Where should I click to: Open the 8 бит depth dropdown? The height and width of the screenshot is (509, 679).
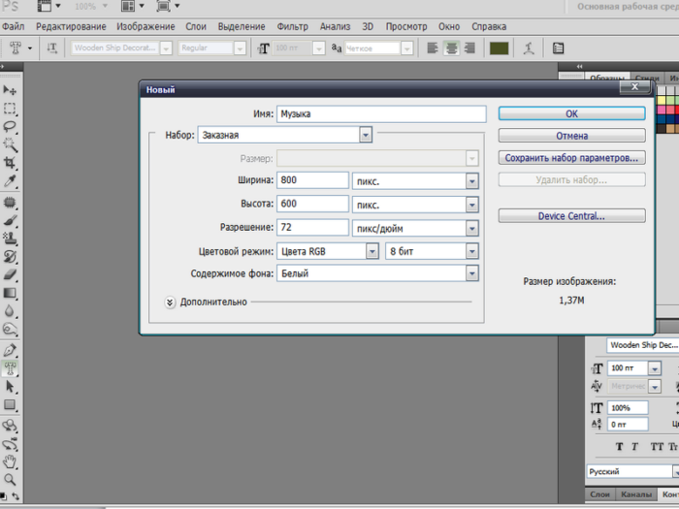pyautogui.click(x=472, y=251)
